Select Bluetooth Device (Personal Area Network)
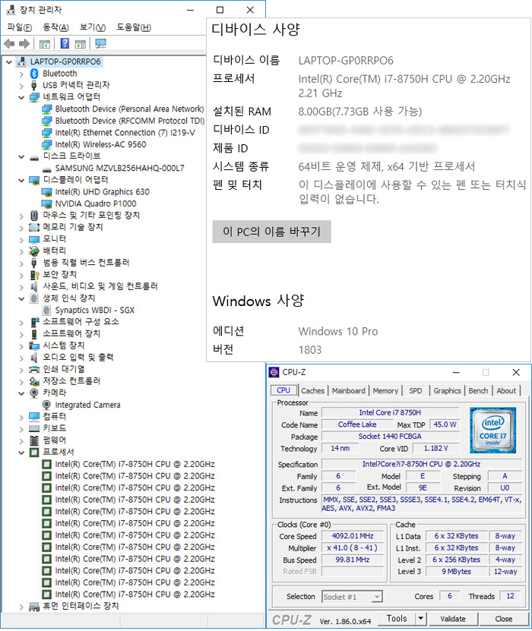 [x=129, y=109]
